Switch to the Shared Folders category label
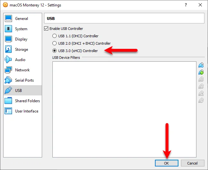 [x=27, y=101]
